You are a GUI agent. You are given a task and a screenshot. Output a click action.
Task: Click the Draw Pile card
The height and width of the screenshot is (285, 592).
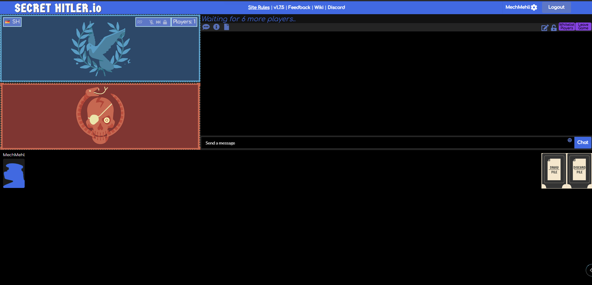tap(554, 171)
